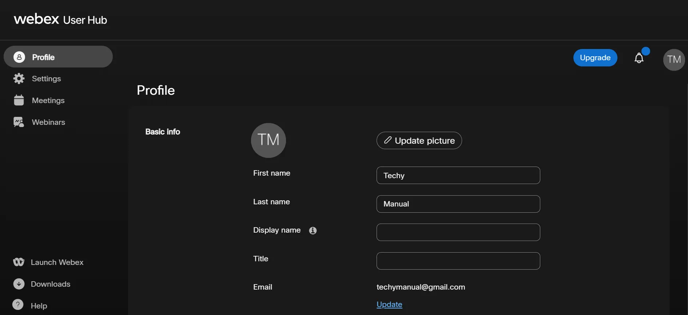Click the Webinars icon in sidebar
Screen dimensions: 688x315
19,122
